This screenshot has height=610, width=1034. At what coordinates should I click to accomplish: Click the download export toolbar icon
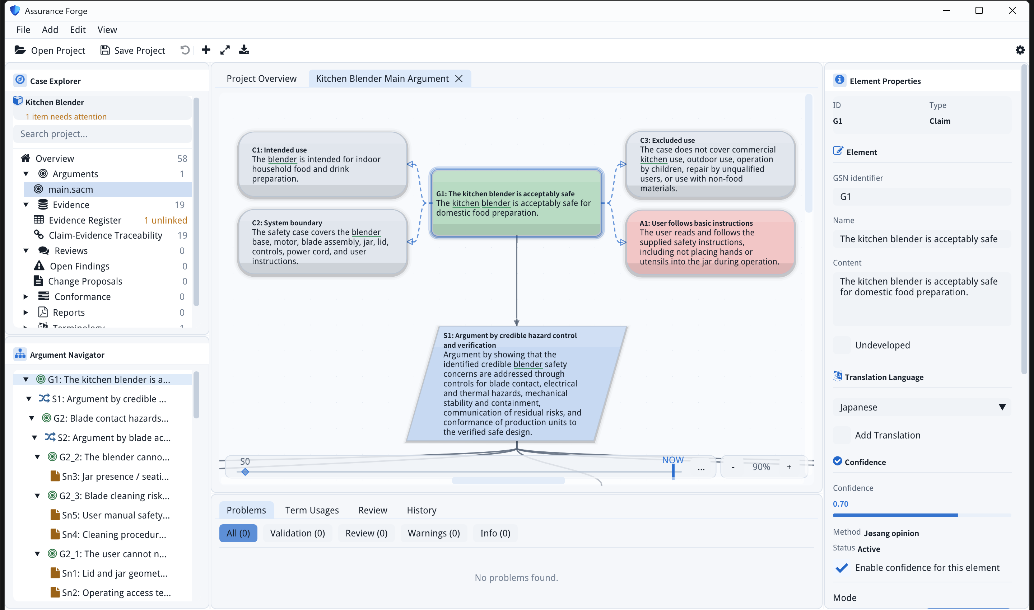(244, 50)
